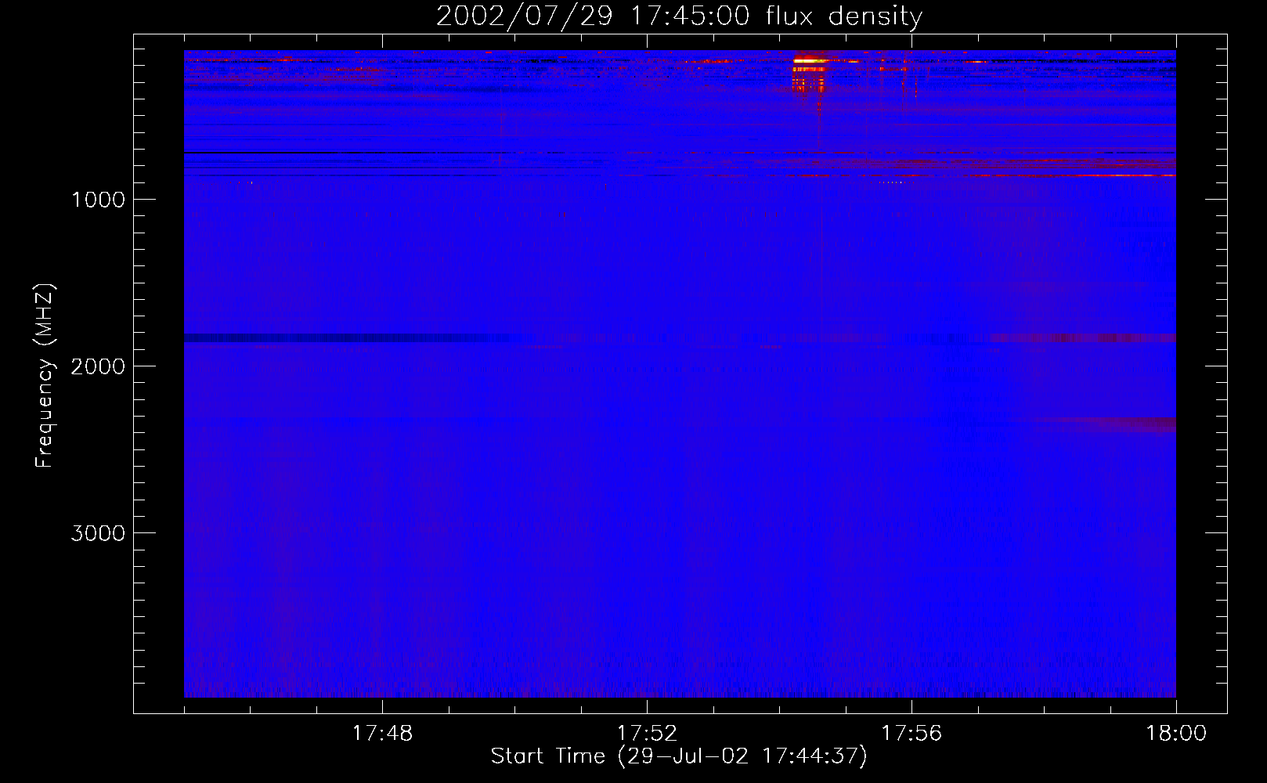Viewport: 1267px width, 783px height.
Task: Click the plot title '2002/07/29 17:45:00 flux density'
Action: click(679, 16)
